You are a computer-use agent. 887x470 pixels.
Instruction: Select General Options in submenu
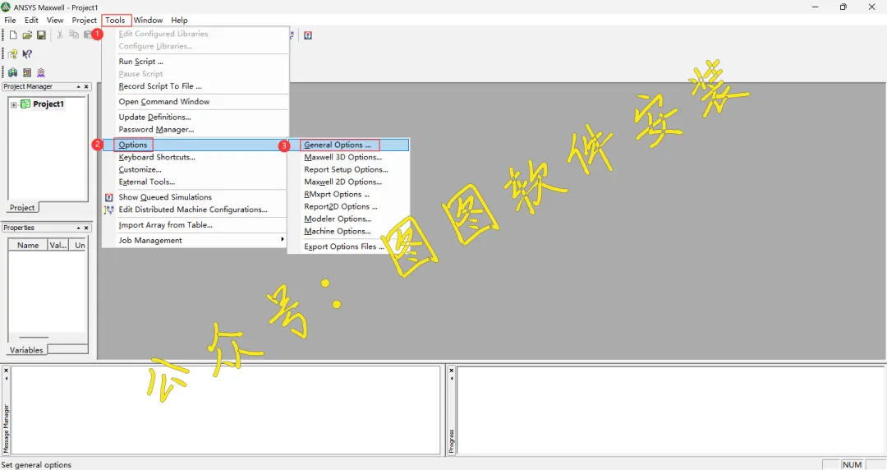348,145
